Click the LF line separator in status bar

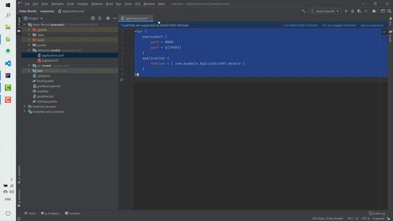pos(357,219)
